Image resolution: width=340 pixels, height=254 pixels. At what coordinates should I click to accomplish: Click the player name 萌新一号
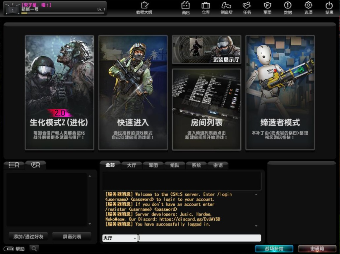[x=30, y=9]
